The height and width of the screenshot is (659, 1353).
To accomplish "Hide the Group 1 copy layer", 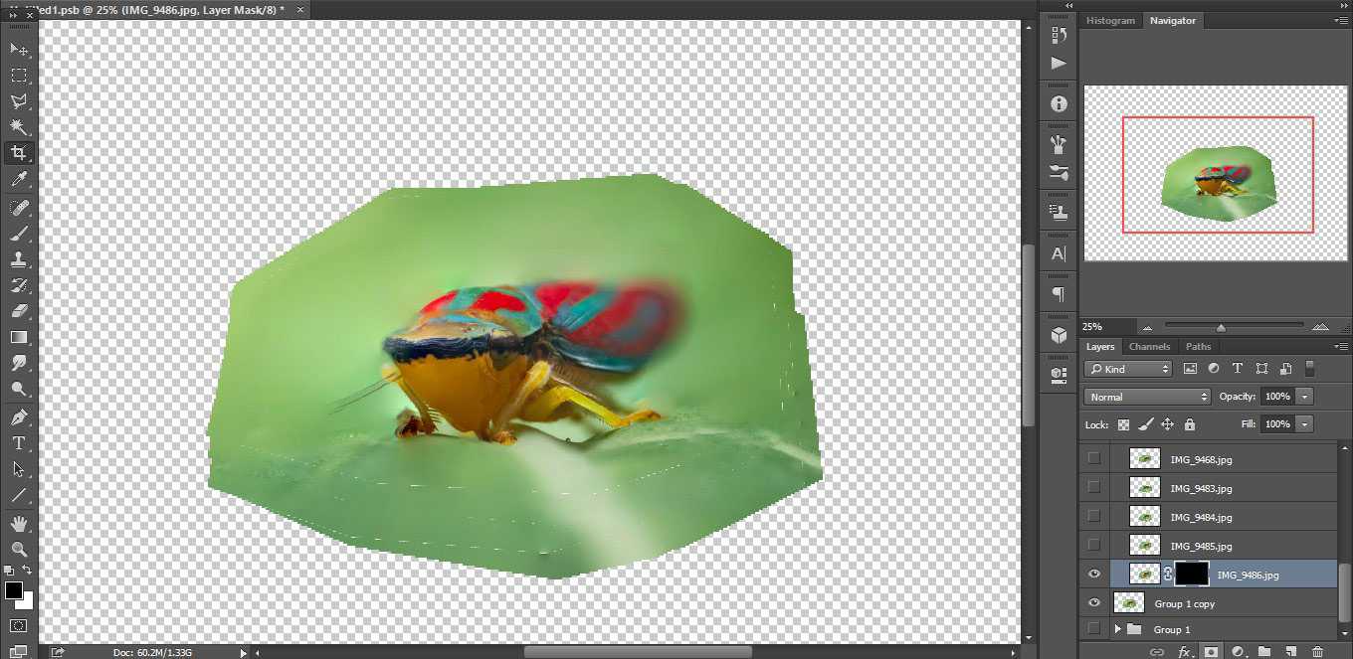I will click(x=1094, y=602).
